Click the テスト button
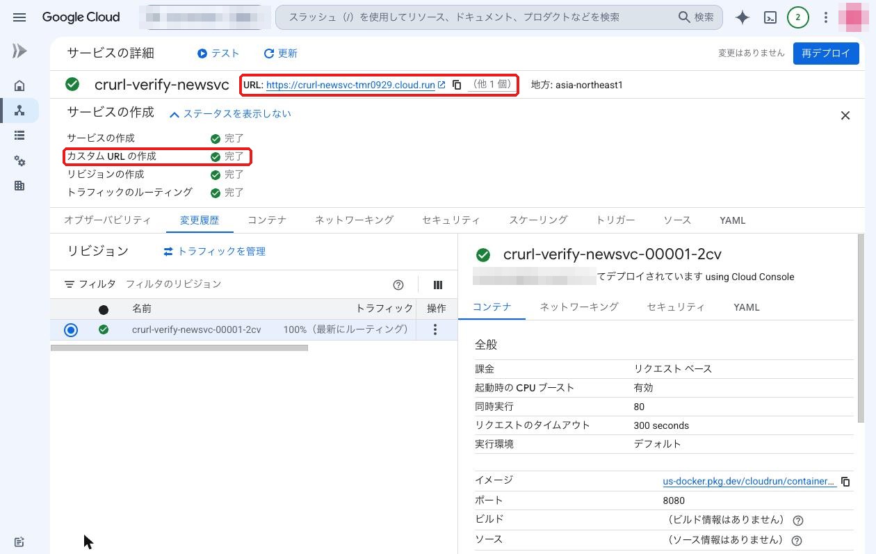This screenshot has height=554, width=876. pyautogui.click(x=218, y=54)
